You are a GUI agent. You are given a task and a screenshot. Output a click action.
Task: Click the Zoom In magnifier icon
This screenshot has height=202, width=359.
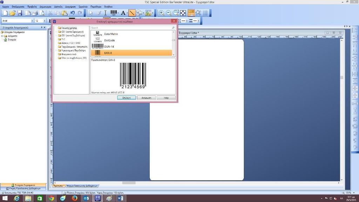tap(161, 13)
